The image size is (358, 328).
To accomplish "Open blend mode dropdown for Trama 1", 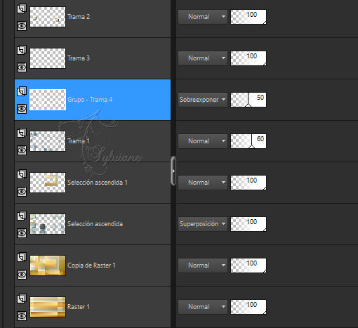I will tap(203, 141).
